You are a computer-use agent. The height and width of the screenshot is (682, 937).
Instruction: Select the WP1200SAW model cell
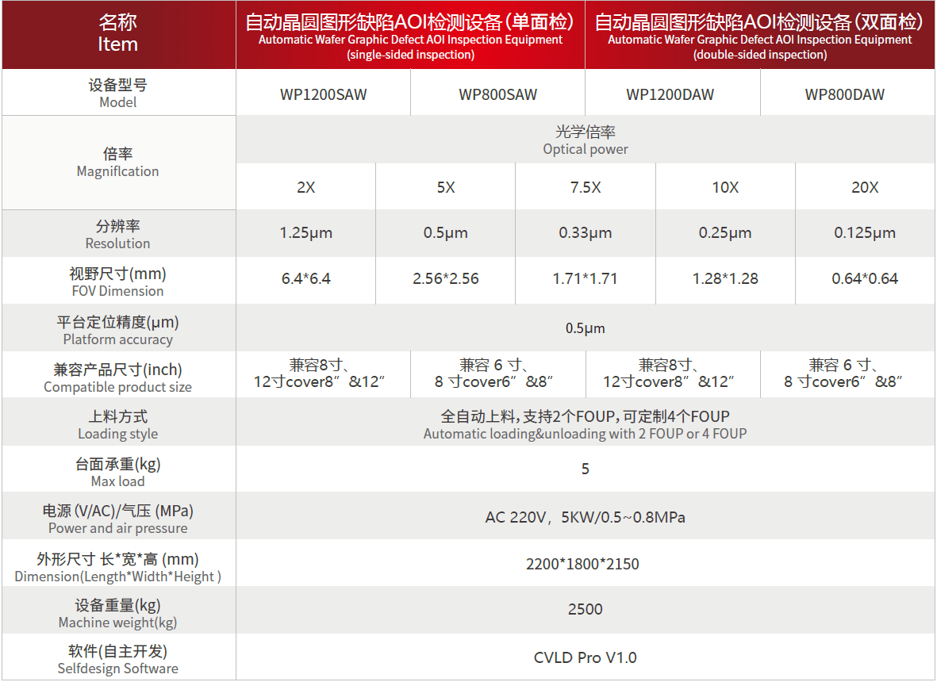(323, 94)
